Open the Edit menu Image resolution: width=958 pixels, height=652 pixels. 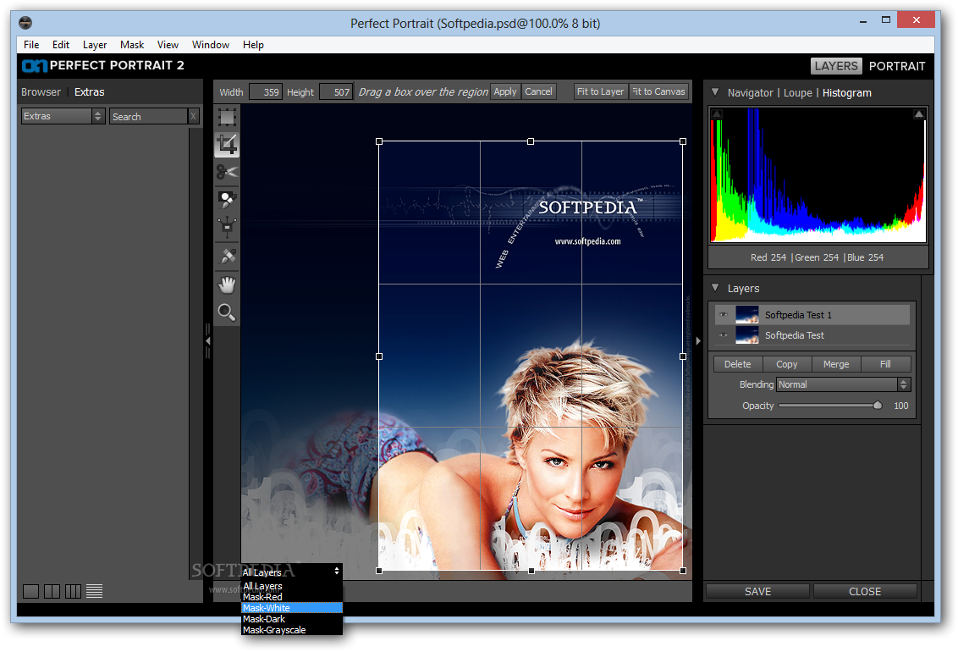pyautogui.click(x=60, y=45)
